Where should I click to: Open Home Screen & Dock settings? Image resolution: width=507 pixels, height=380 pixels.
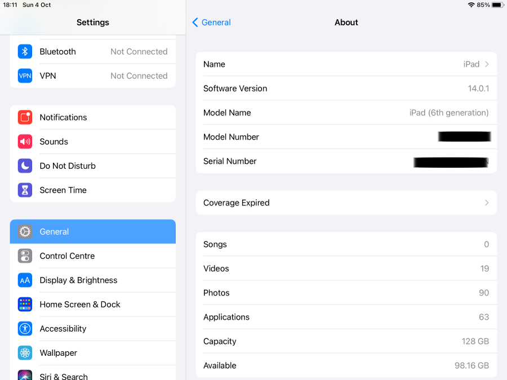[x=93, y=305]
